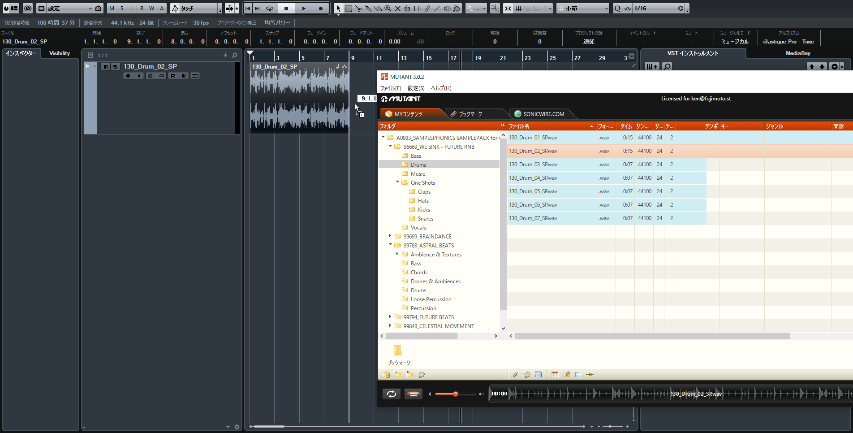Open the インスペクター tab
Viewport: 853px width, 433px height.
21,53
